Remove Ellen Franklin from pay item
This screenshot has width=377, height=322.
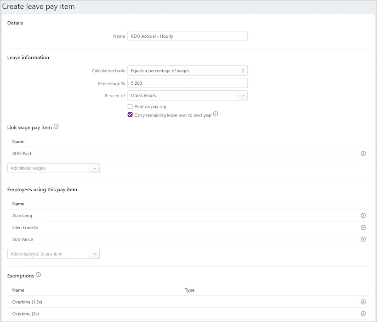pos(363,228)
